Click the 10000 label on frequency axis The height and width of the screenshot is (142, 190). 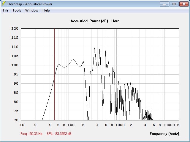(169, 125)
